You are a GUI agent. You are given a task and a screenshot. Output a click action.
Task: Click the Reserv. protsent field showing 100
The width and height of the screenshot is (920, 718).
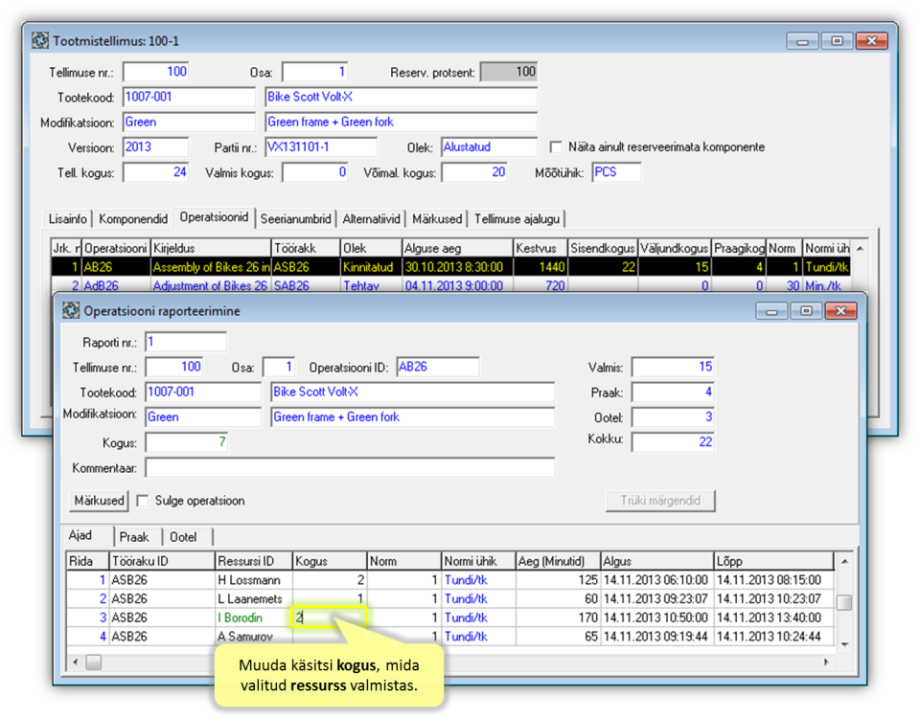coord(509,72)
